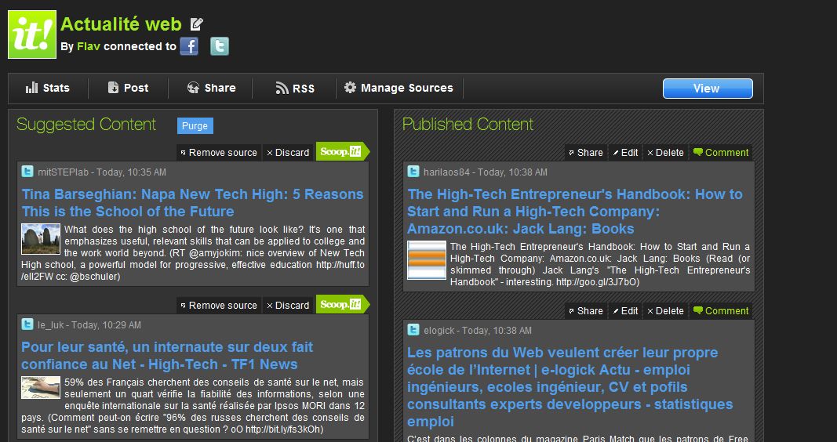Screen dimensions: 837x442
Task: Click the blue View button
Action: [x=708, y=89]
